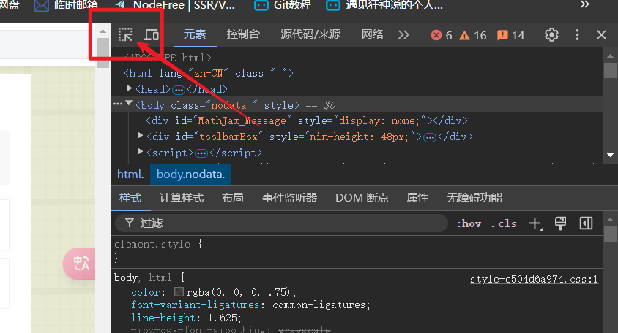
Task: Open the 遇见狂神说的个人 bookmark
Action: point(384,5)
